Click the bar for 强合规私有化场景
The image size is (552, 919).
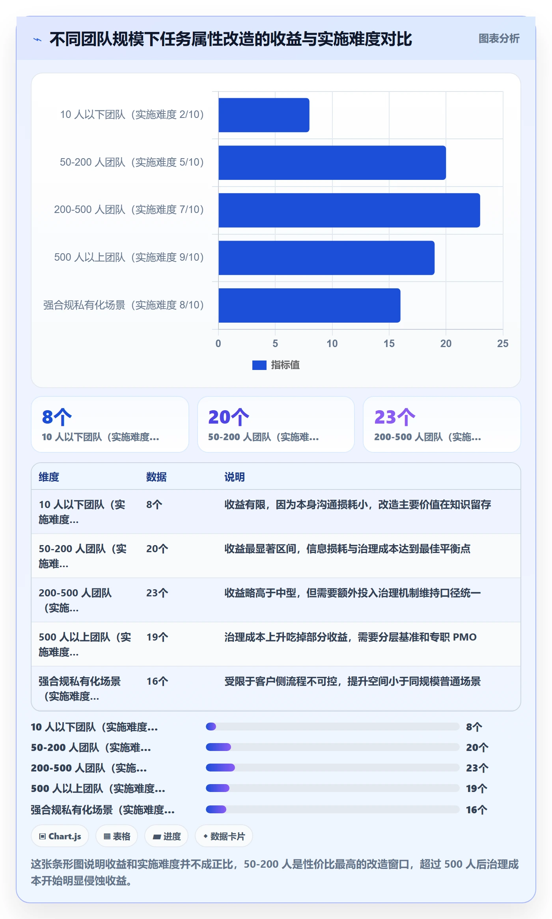pyautogui.click(x=310, y=305)
